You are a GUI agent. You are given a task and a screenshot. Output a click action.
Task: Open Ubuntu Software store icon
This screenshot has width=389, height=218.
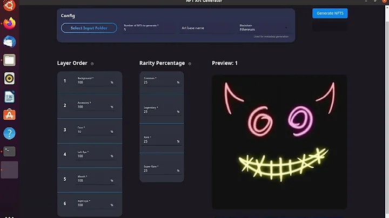point(9,115)
